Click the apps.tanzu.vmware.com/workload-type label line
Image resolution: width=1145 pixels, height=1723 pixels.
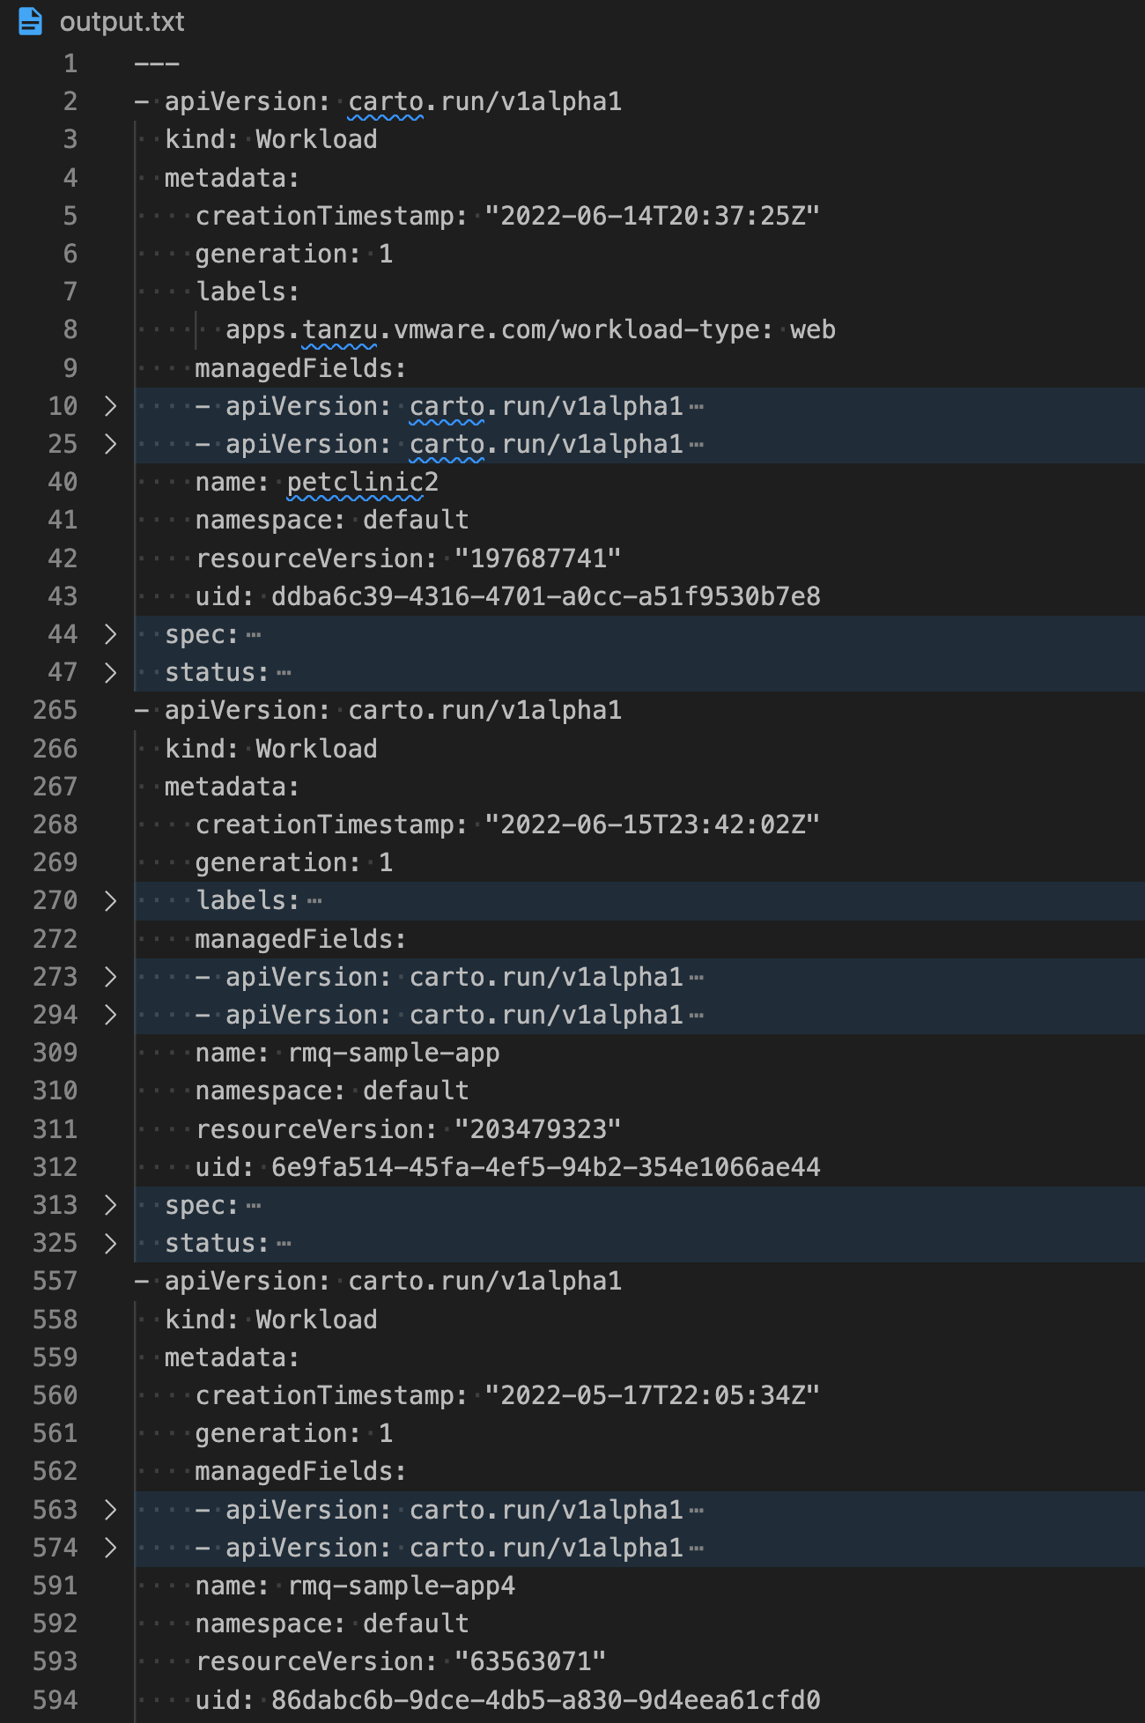click(x=530, y=330)
